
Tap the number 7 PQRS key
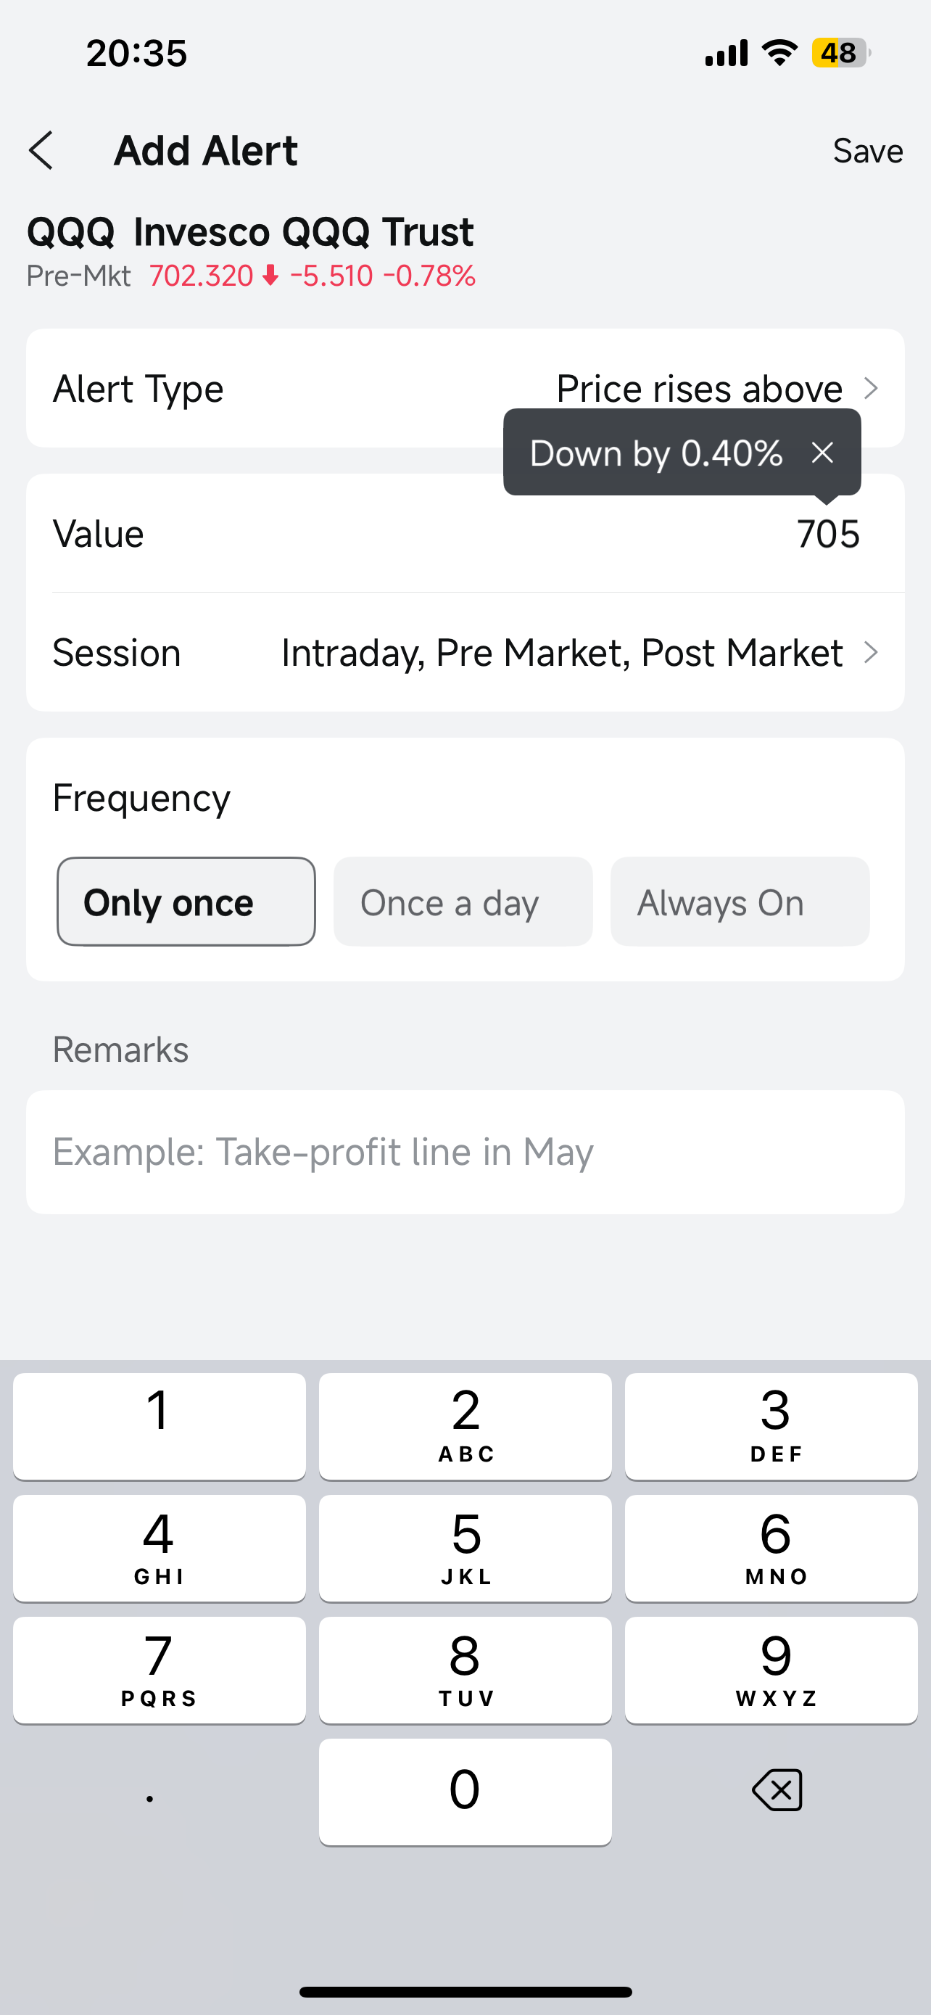point(159,1670)
